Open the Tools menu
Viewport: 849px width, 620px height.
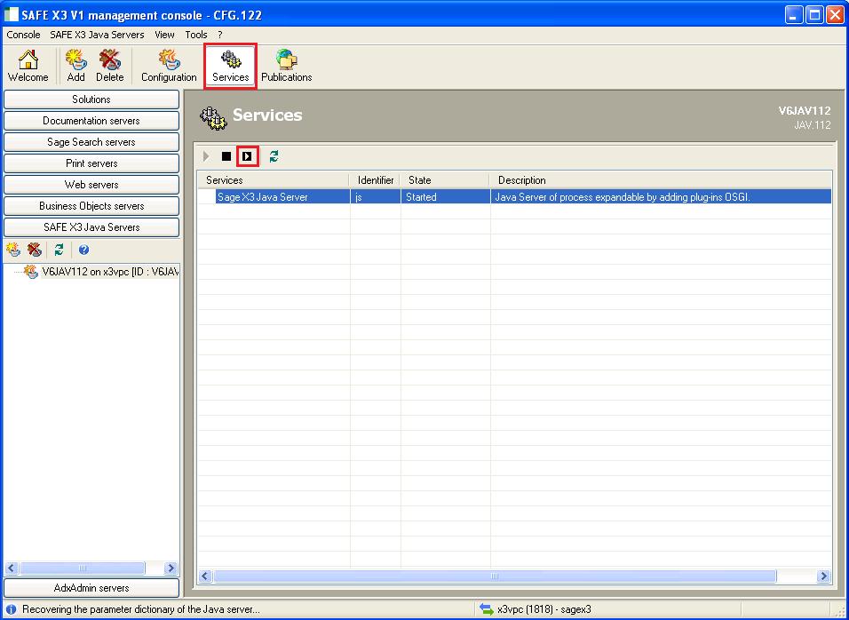coord(196,35)
